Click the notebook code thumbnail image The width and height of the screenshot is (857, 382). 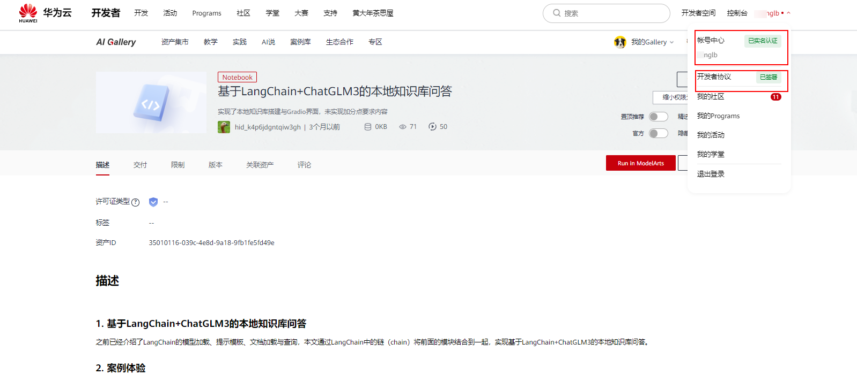pyautogui.click(x=151, y=103)
